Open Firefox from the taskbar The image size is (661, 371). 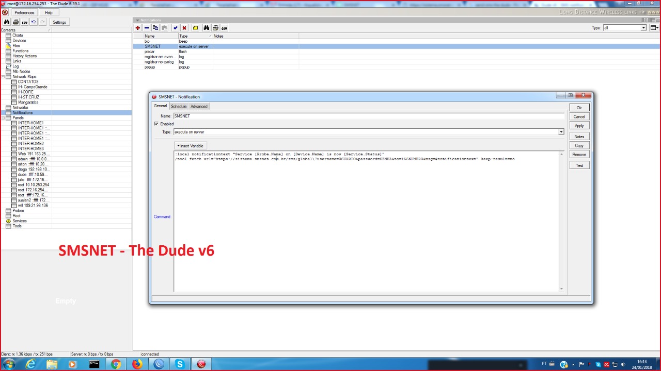[137, 364]
